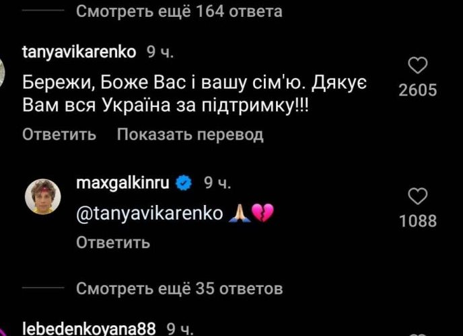Like maxgalkinru's reply with heart icon
This screenshot has height=336, width=463.
[417, 196]
